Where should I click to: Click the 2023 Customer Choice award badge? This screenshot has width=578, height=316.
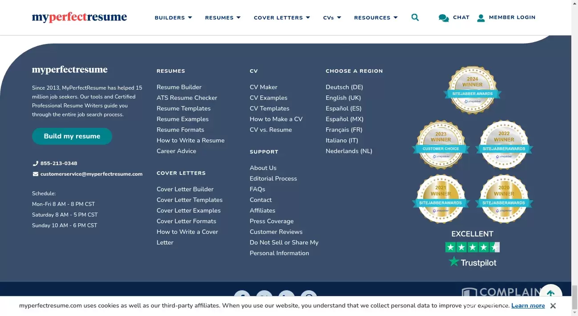coord(441,145)
